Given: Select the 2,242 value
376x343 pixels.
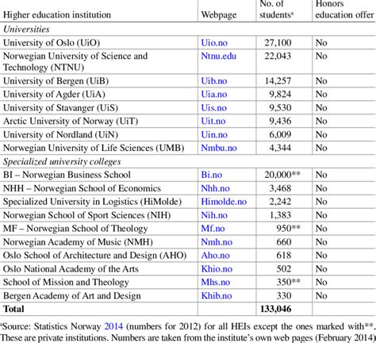Looking at the screenshot, I should (x=280, y=202).
